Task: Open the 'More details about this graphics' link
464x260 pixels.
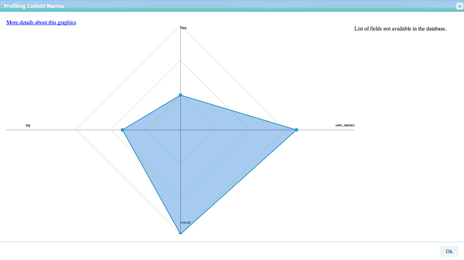Action: (41, 23)
